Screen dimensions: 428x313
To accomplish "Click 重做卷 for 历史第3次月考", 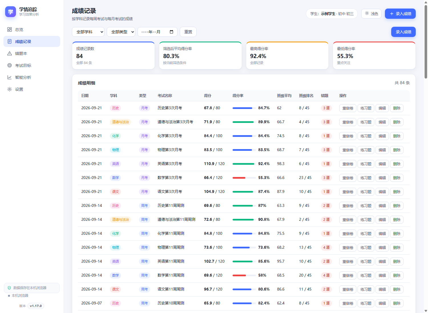I will point(348,108).
